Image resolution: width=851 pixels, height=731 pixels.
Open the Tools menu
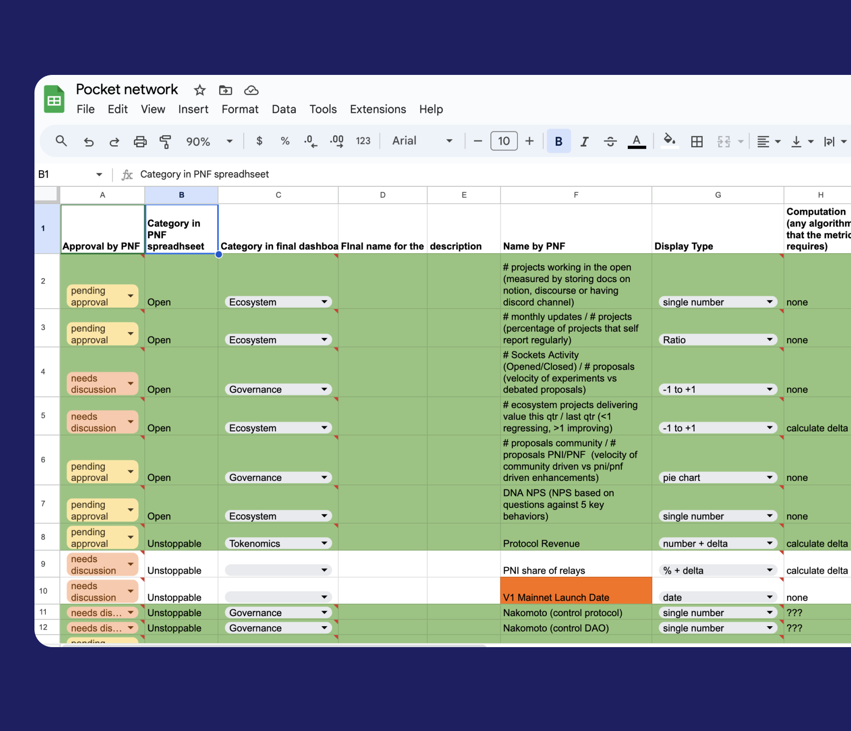[x=323, y=109]
